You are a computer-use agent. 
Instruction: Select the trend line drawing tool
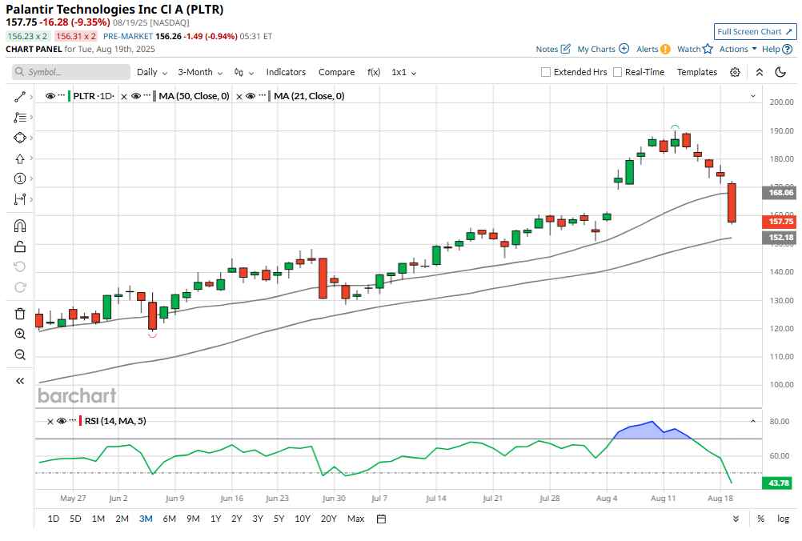20,97
